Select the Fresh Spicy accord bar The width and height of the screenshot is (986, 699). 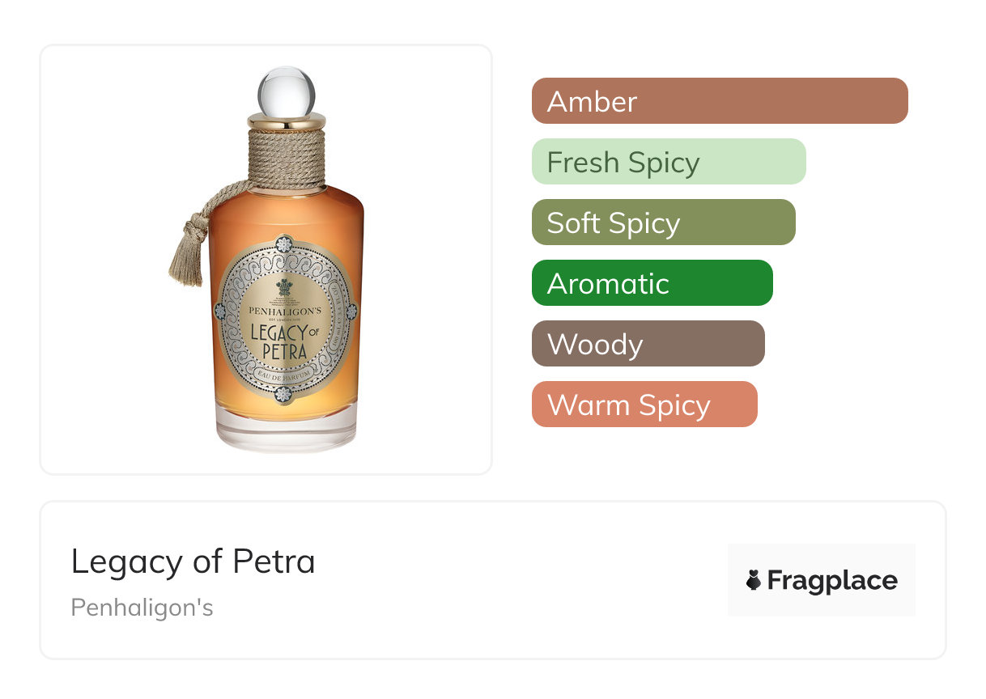click(669, 162)
